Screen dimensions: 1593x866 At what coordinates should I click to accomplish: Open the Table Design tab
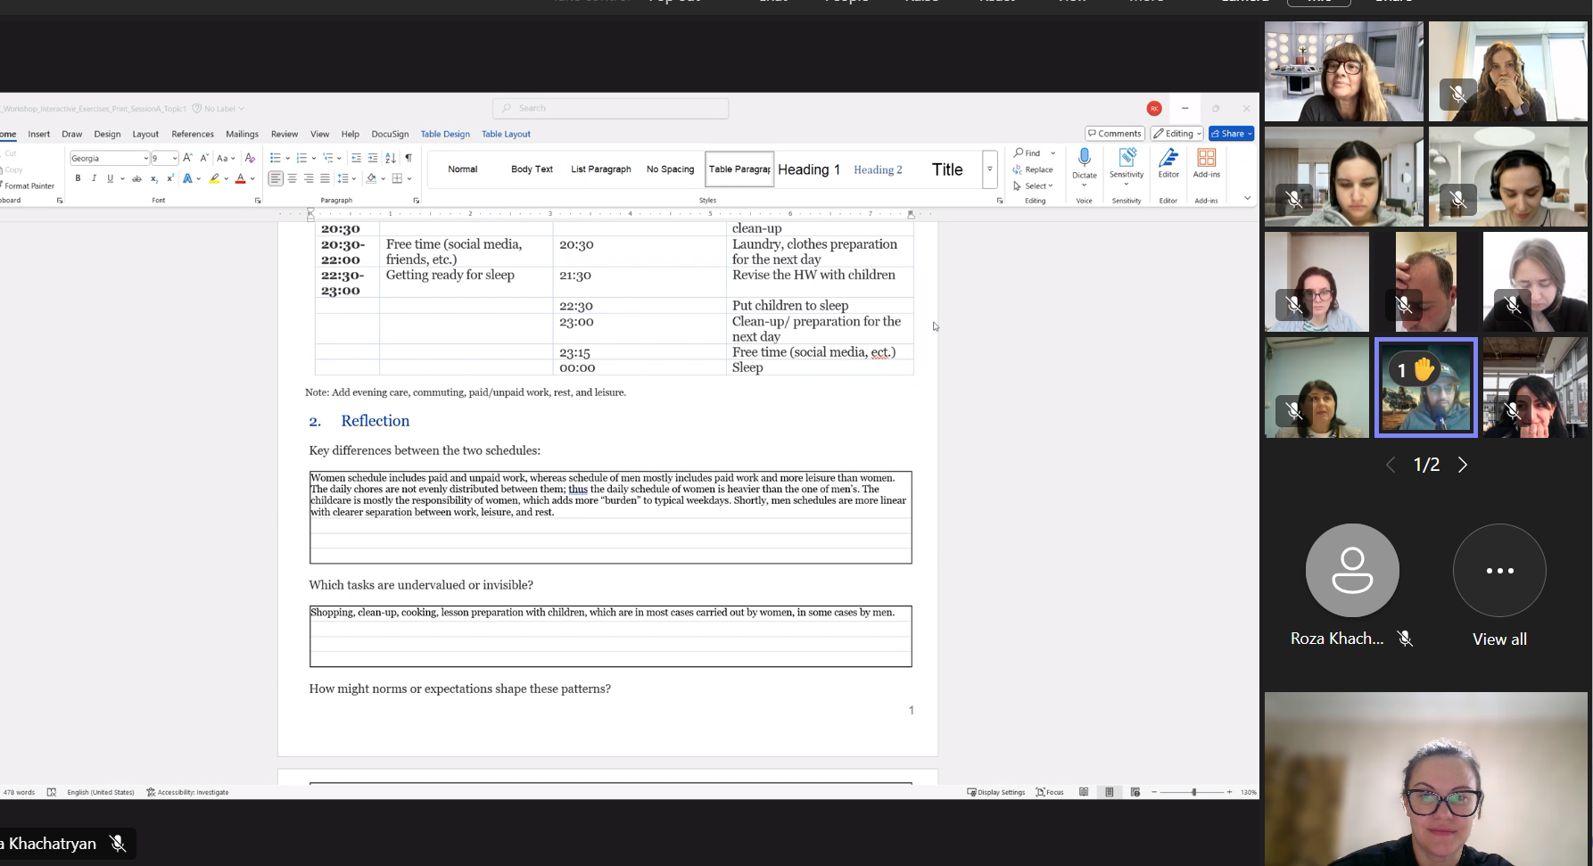tap(444, 134)
